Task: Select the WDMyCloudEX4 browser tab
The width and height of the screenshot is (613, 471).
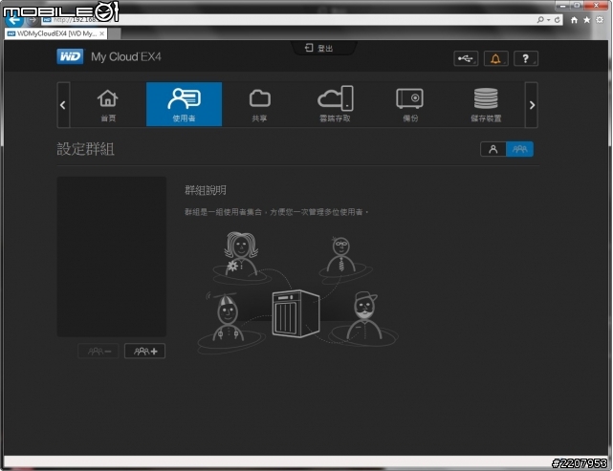Action: pyautogui.click(x=56, y=33)
